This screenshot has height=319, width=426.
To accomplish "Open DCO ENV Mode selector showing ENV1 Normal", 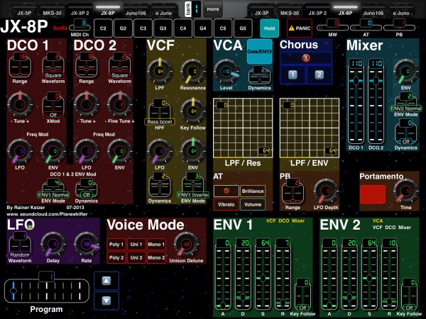I will click(53, 188).
